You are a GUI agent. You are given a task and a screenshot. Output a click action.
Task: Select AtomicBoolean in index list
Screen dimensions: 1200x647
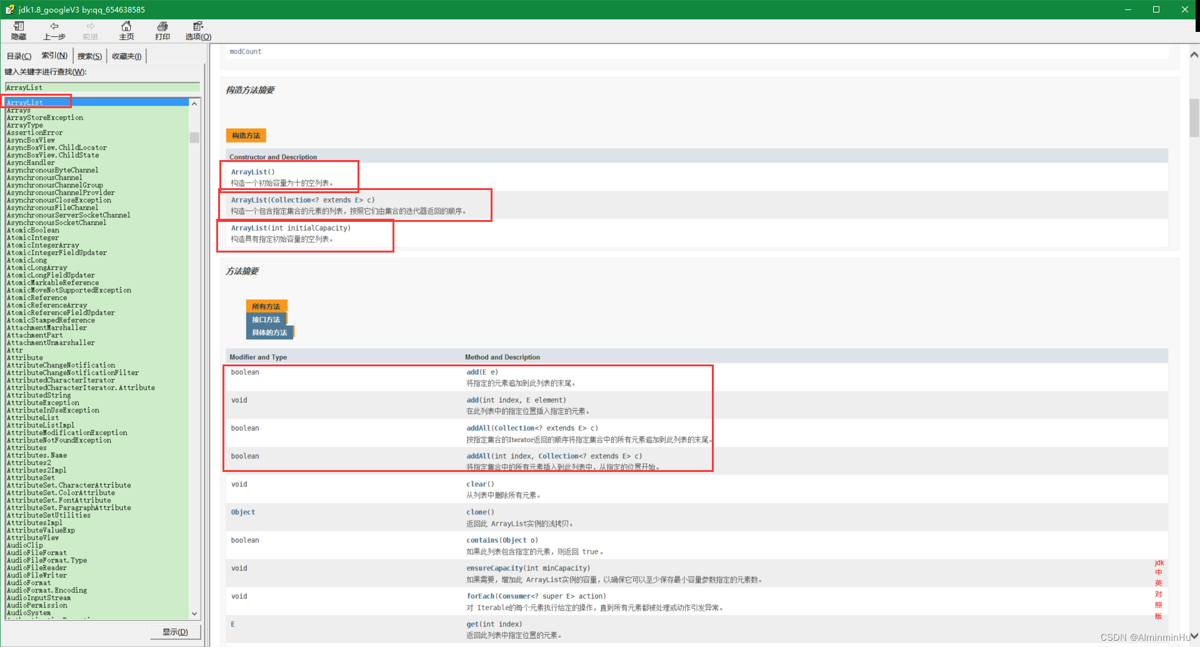pos(33,230)
